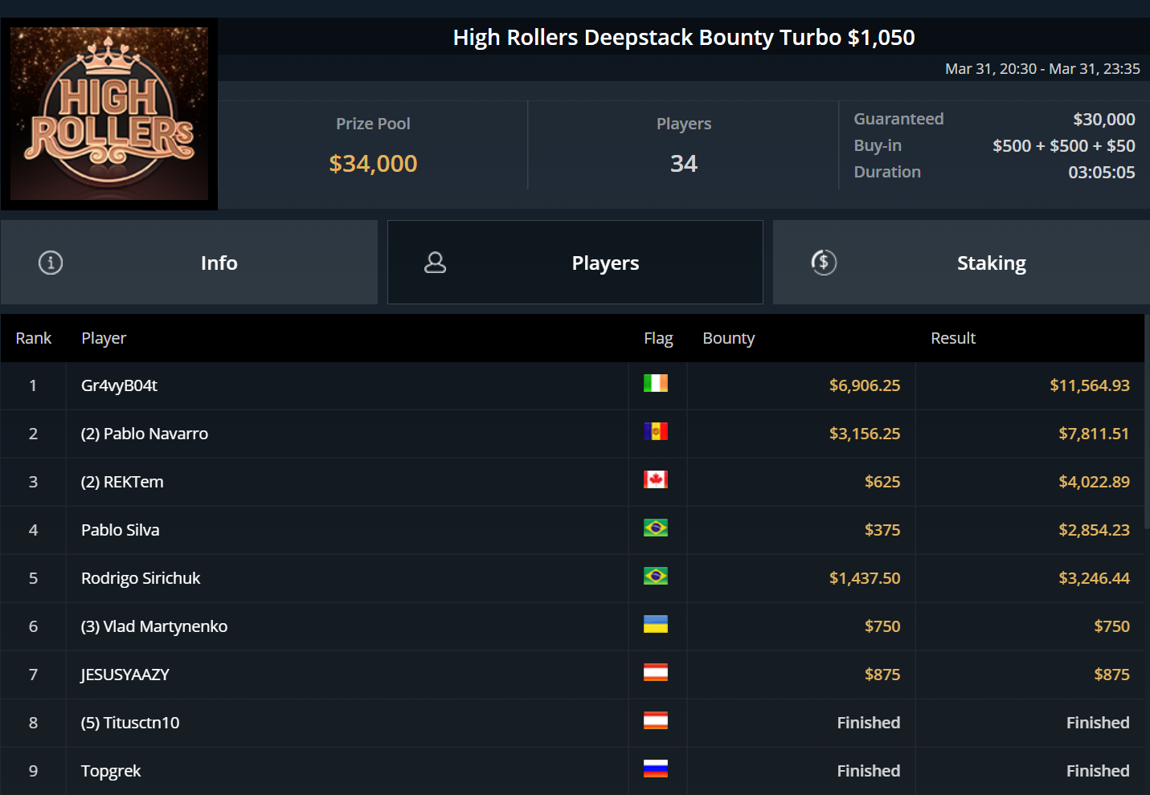Click the Ireland flag for Gr4vyB04t

click(655, 384)
